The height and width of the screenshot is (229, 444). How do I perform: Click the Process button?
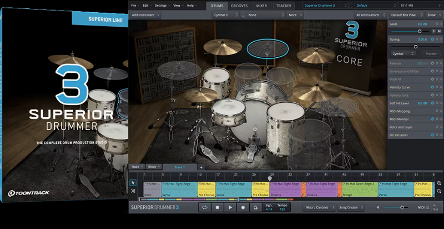click(431, 53)
